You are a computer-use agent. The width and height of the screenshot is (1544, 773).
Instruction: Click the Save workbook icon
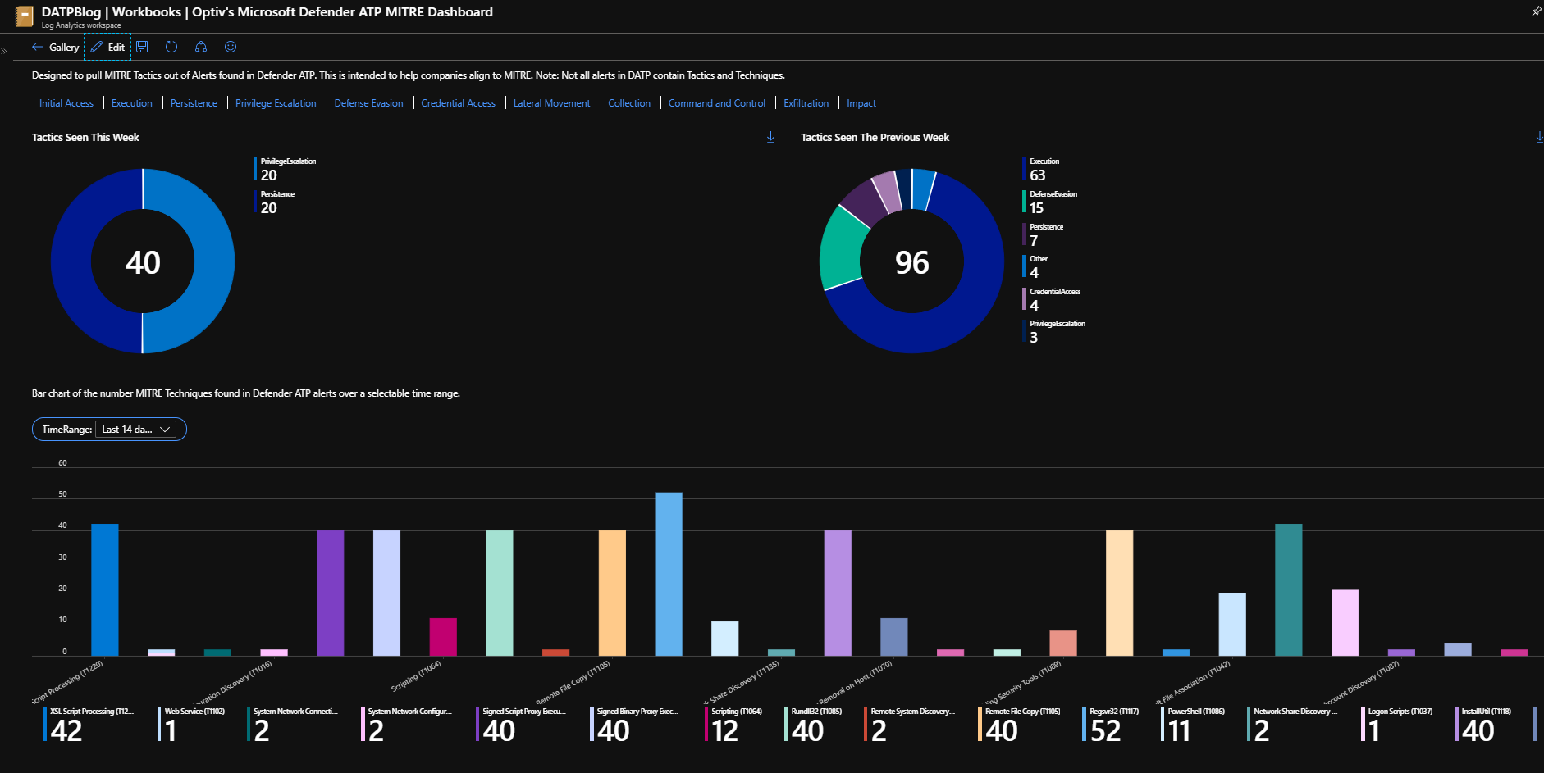(142, 47)
